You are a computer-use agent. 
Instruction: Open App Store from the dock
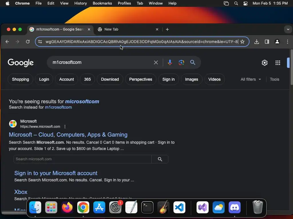click(99, 207)
